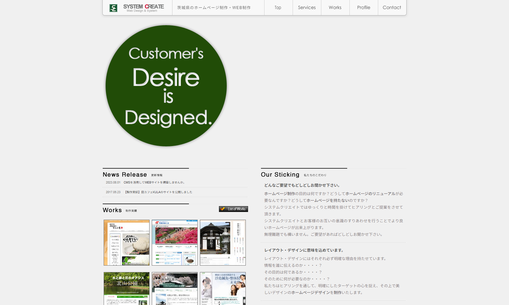Open the Cafe KULA site release news
509x305 pixels.
[x=158, y=192]
